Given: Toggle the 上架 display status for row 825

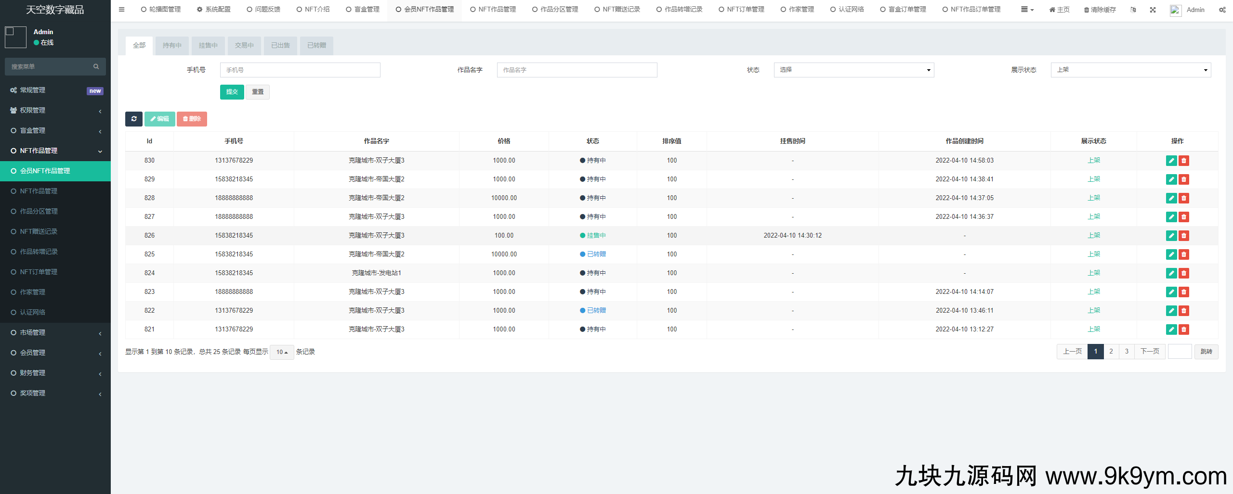Looking at the screenshot, I should click(1093, 254).
